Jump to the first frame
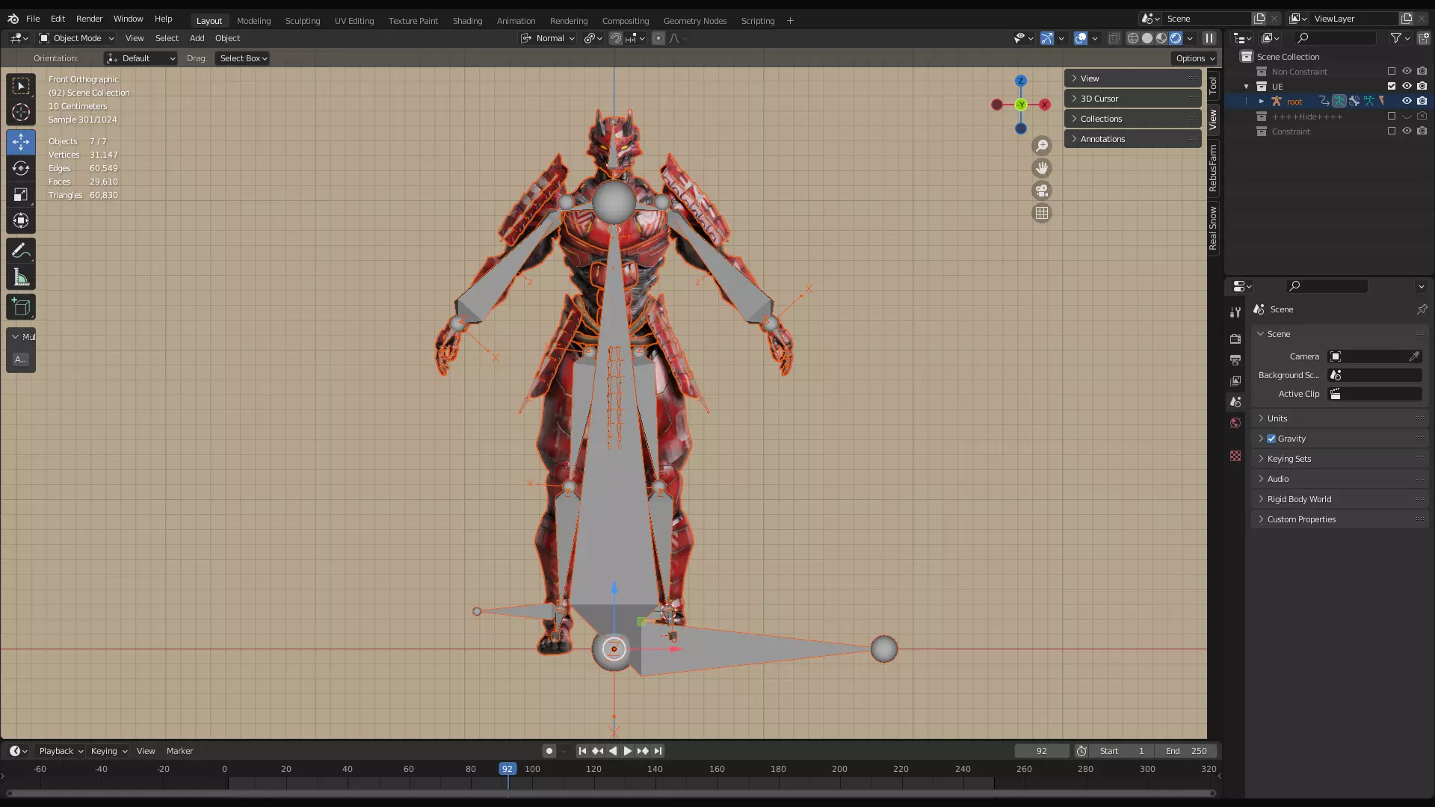This screenshot has height=807, width=1435. point(582,751)
